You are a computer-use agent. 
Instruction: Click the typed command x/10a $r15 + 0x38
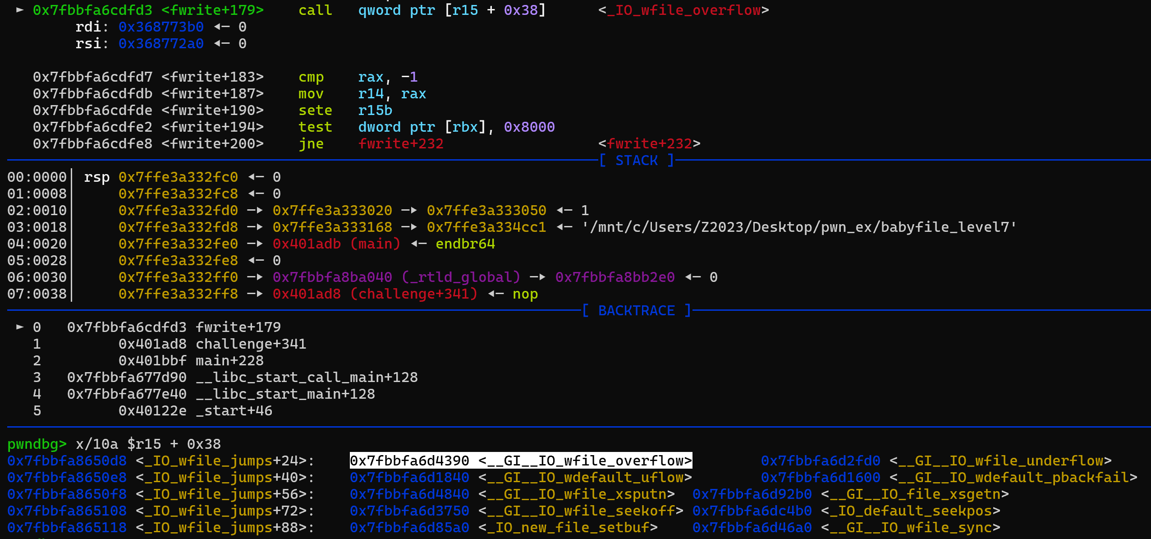click(148, 444)
